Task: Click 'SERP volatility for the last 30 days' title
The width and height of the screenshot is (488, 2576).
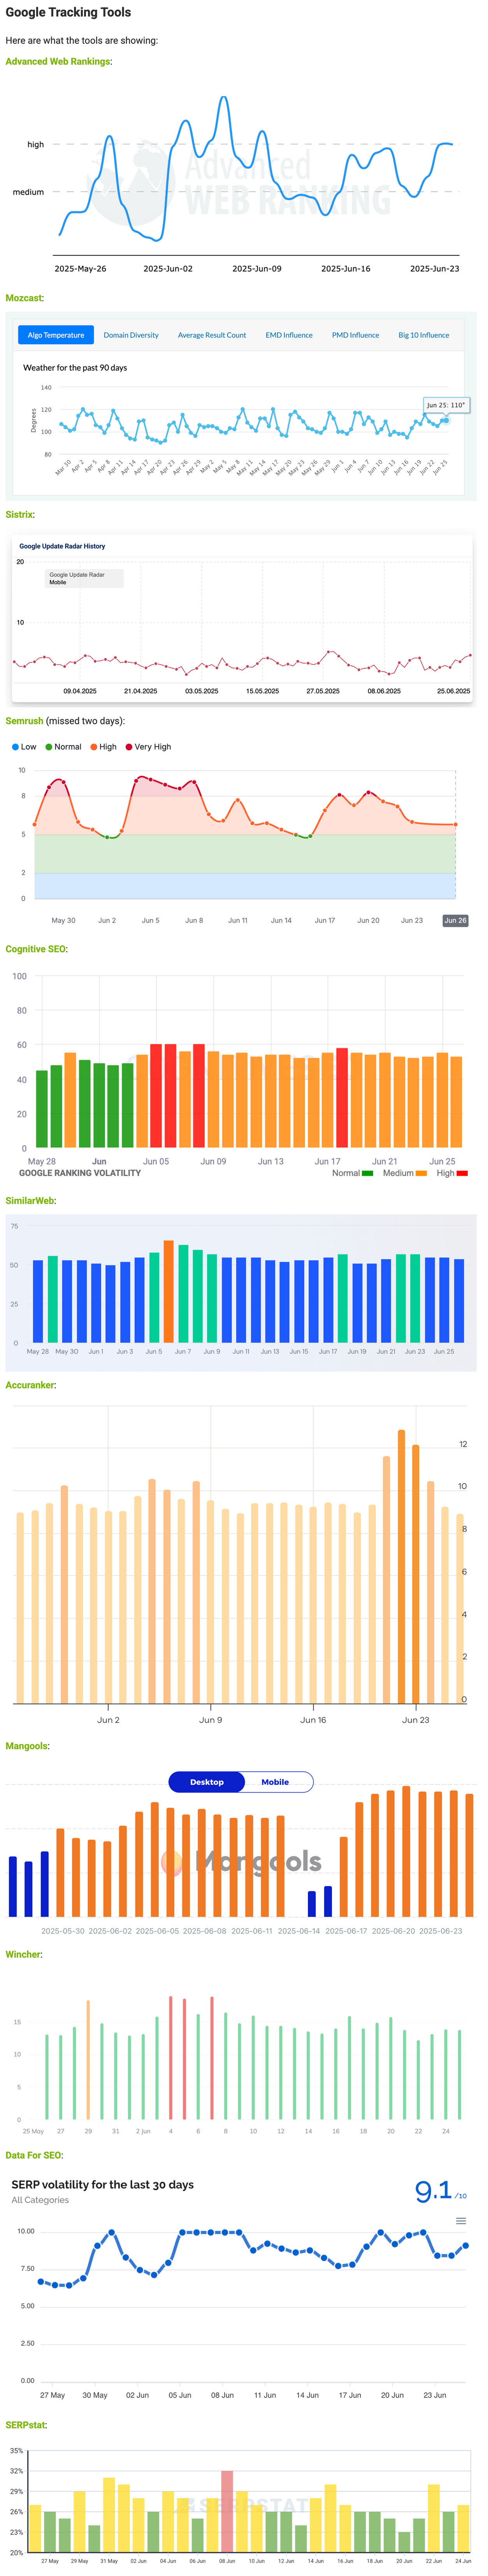Action: pyautogui.click(x=103, y=2185)
